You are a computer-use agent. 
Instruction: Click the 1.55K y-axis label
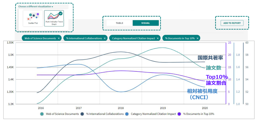coord(10,43)
